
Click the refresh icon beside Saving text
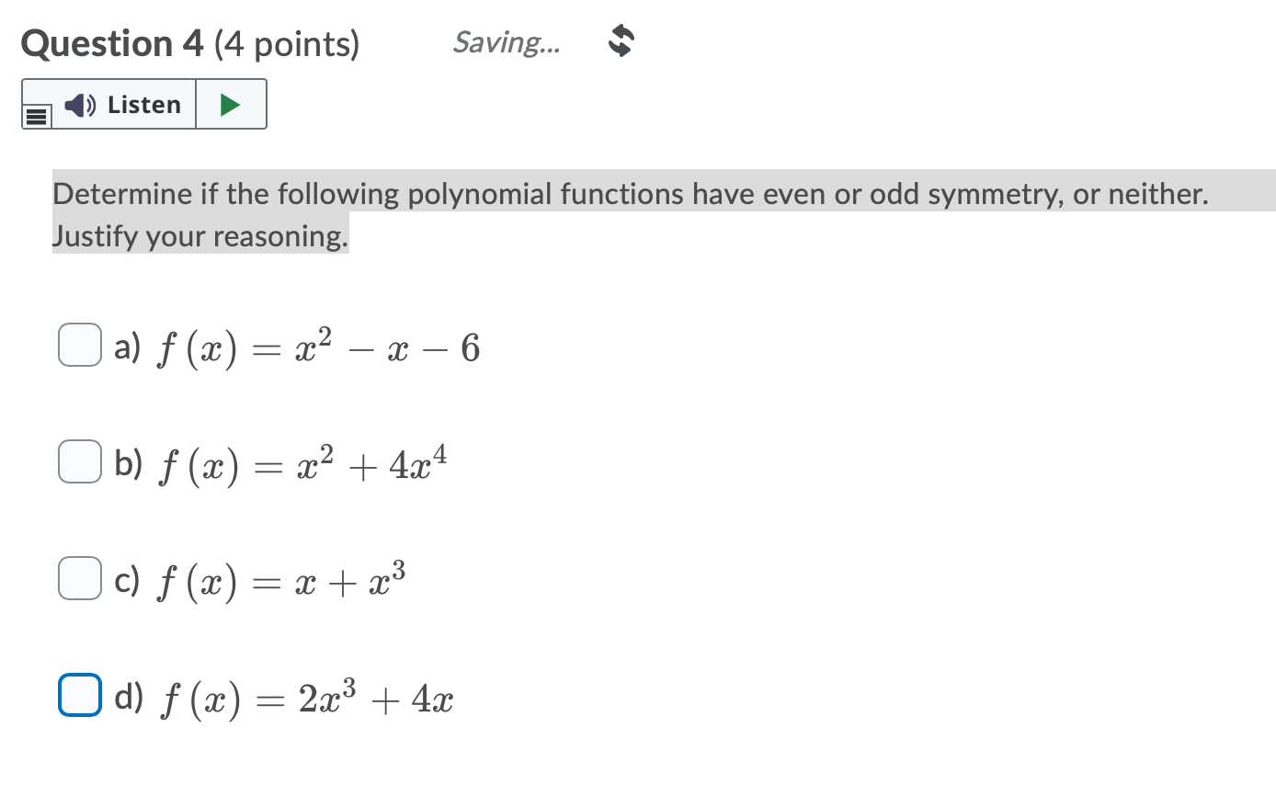[618, 41]
